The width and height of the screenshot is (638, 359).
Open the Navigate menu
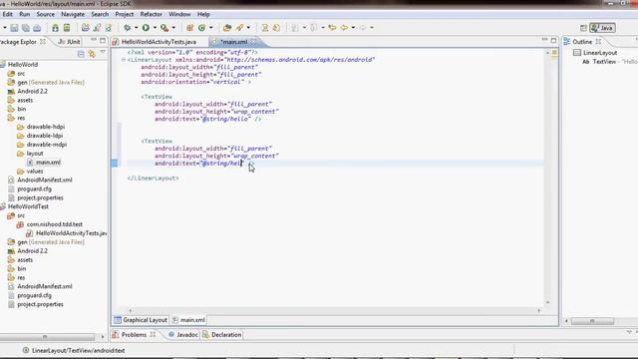tap(73, 14)
